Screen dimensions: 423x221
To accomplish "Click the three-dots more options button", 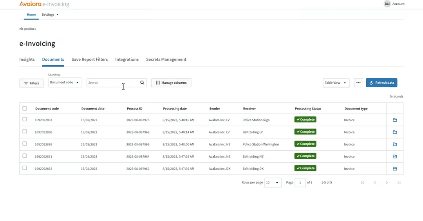I will [x=358, y=83].
